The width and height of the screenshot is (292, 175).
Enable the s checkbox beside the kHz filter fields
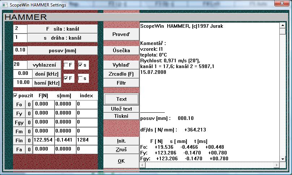81,78
